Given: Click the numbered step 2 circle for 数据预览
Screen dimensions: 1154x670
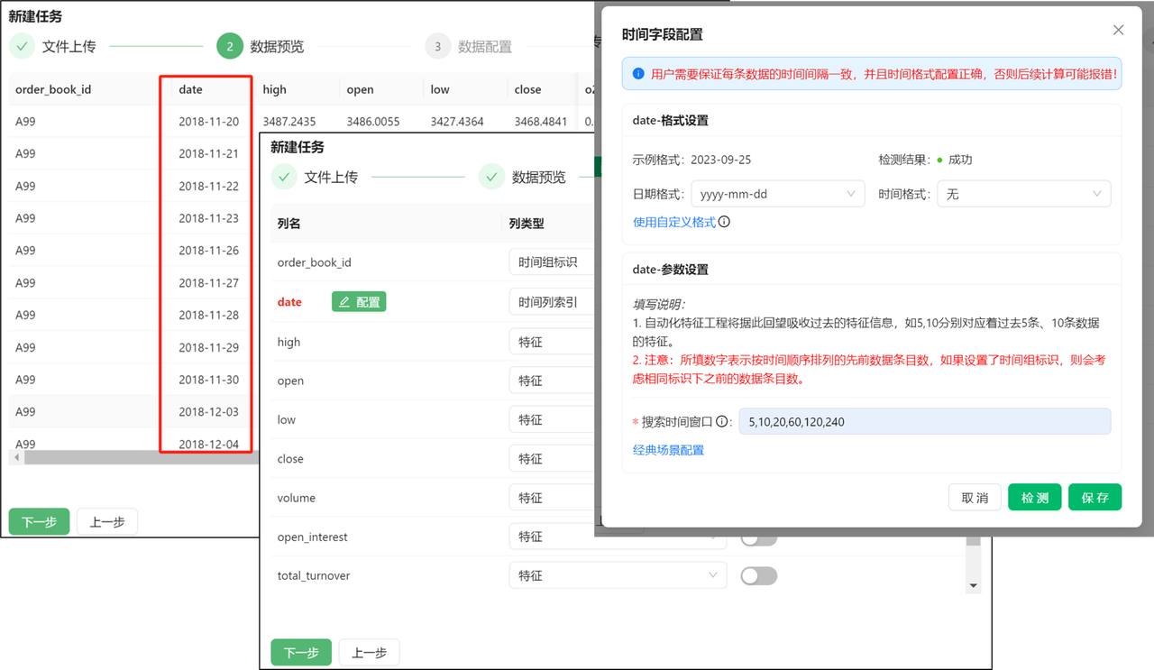Looking at the screenshot, I should (x=230, y=46).
